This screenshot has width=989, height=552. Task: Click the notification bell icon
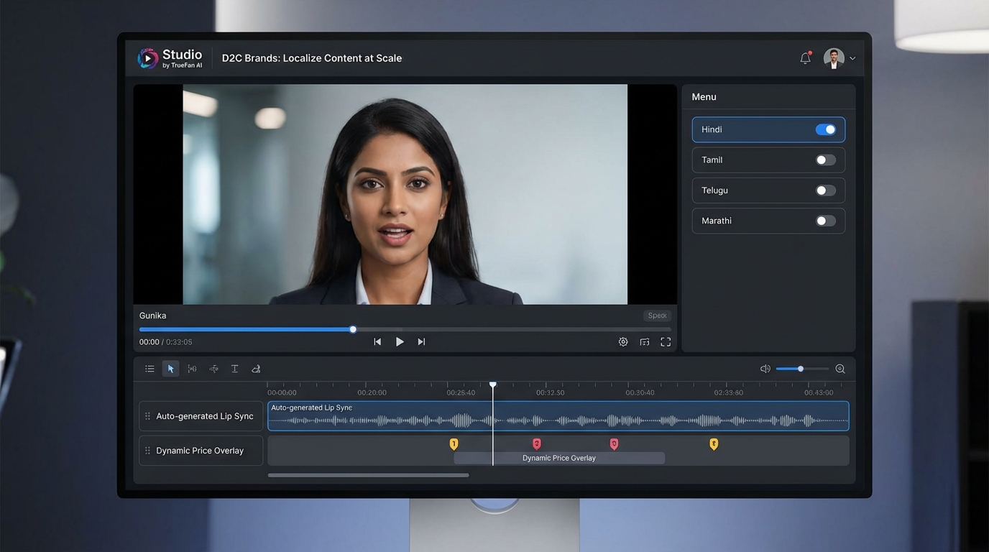pyautogui.click(x=805, y=58)
